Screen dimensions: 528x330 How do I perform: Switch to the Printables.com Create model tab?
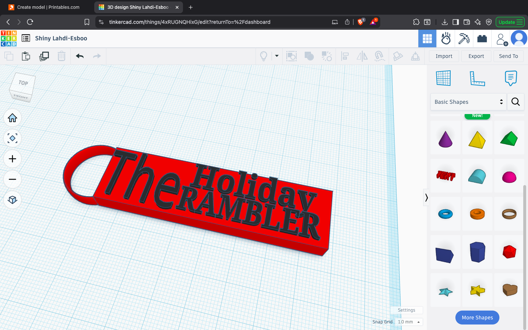point(48,7)
